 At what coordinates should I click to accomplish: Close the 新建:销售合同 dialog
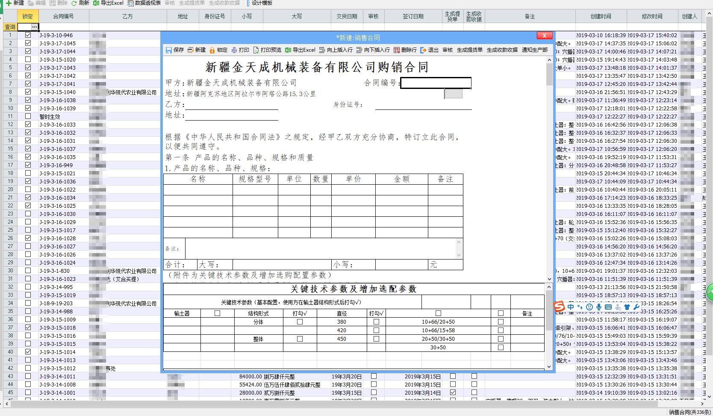tap(545, 35)
